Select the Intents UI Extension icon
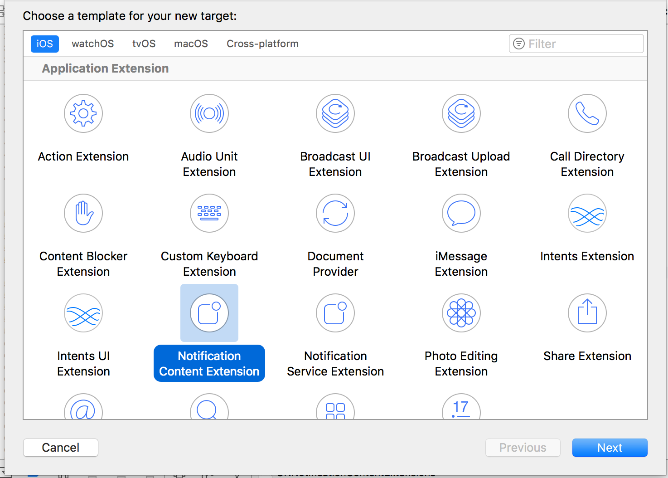 tap(83, 313)
